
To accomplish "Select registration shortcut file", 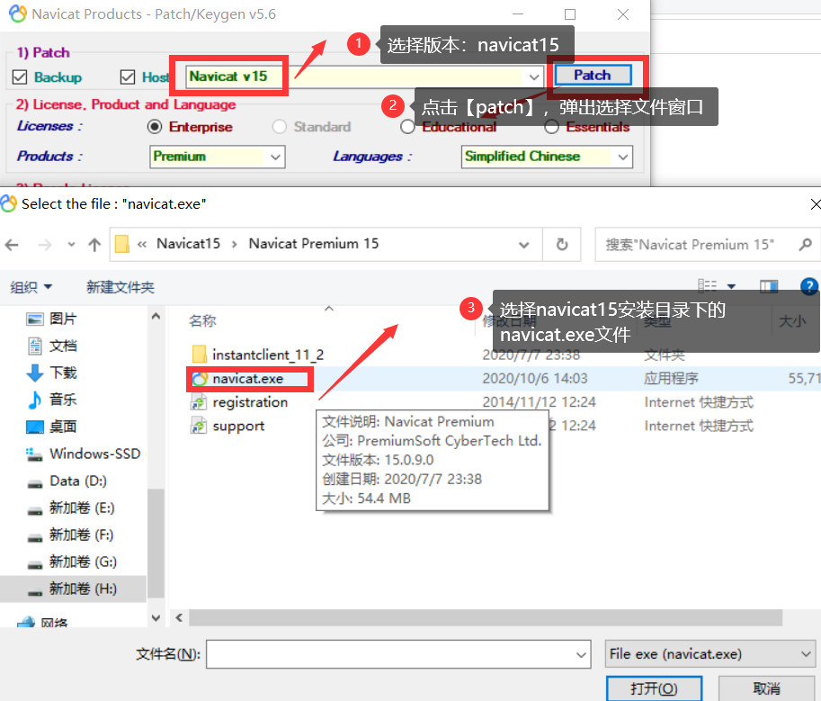I will point(240,402).
